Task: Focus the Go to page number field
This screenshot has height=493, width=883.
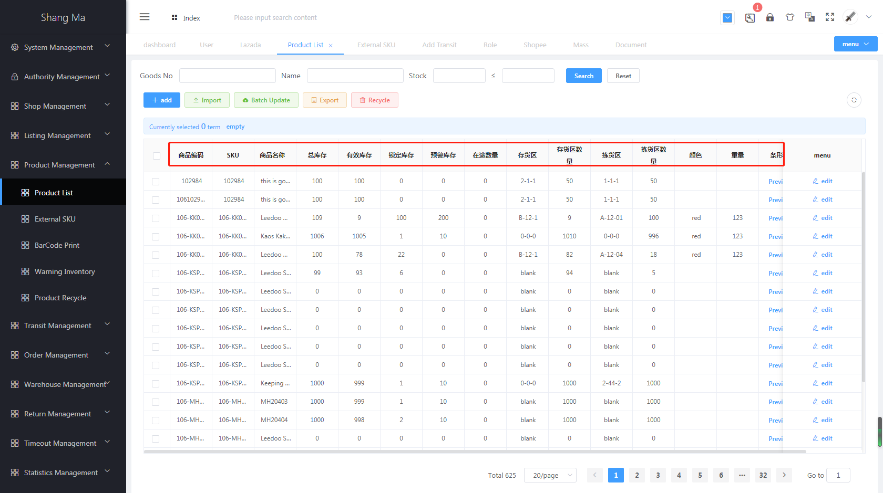Action: pos(838,475)
